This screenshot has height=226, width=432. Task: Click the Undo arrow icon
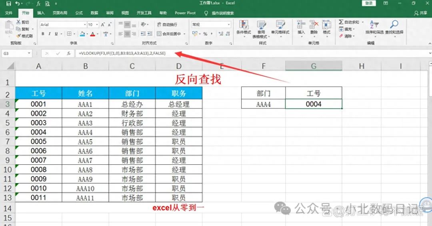(18, 3)
